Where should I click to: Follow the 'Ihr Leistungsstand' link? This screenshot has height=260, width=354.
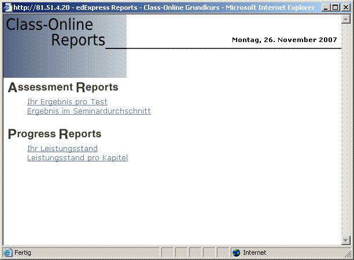[62, 149]
